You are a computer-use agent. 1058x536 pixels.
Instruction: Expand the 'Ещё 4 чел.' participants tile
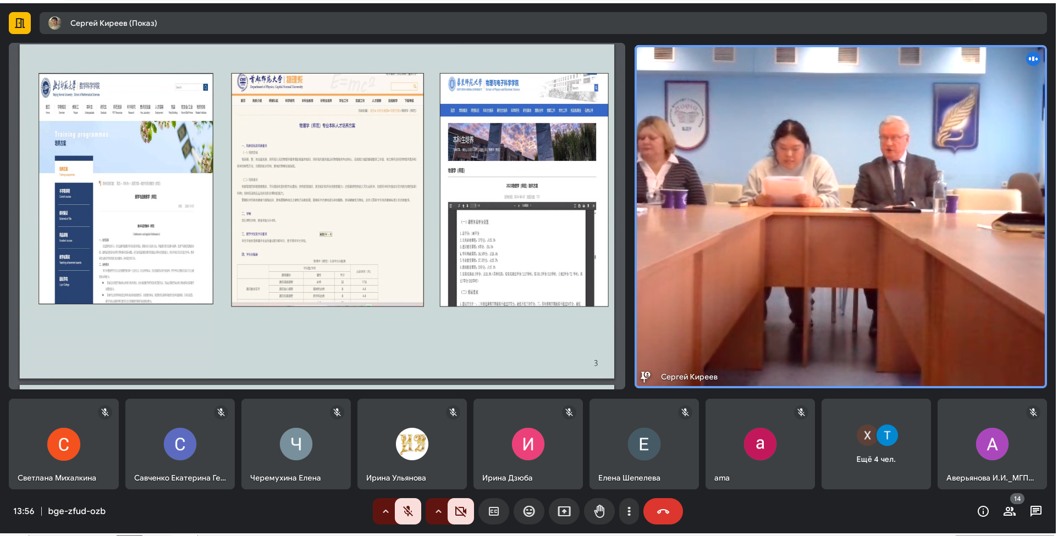875,444
